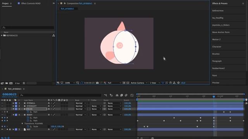Open Show Channel and color management icon
The width and height of the screenshot is (248, 139).
[105, 83]
